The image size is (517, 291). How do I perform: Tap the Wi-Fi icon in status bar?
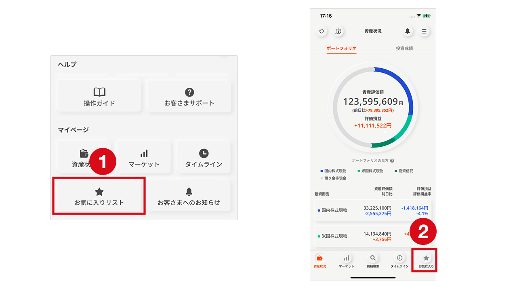coord(419,16)
